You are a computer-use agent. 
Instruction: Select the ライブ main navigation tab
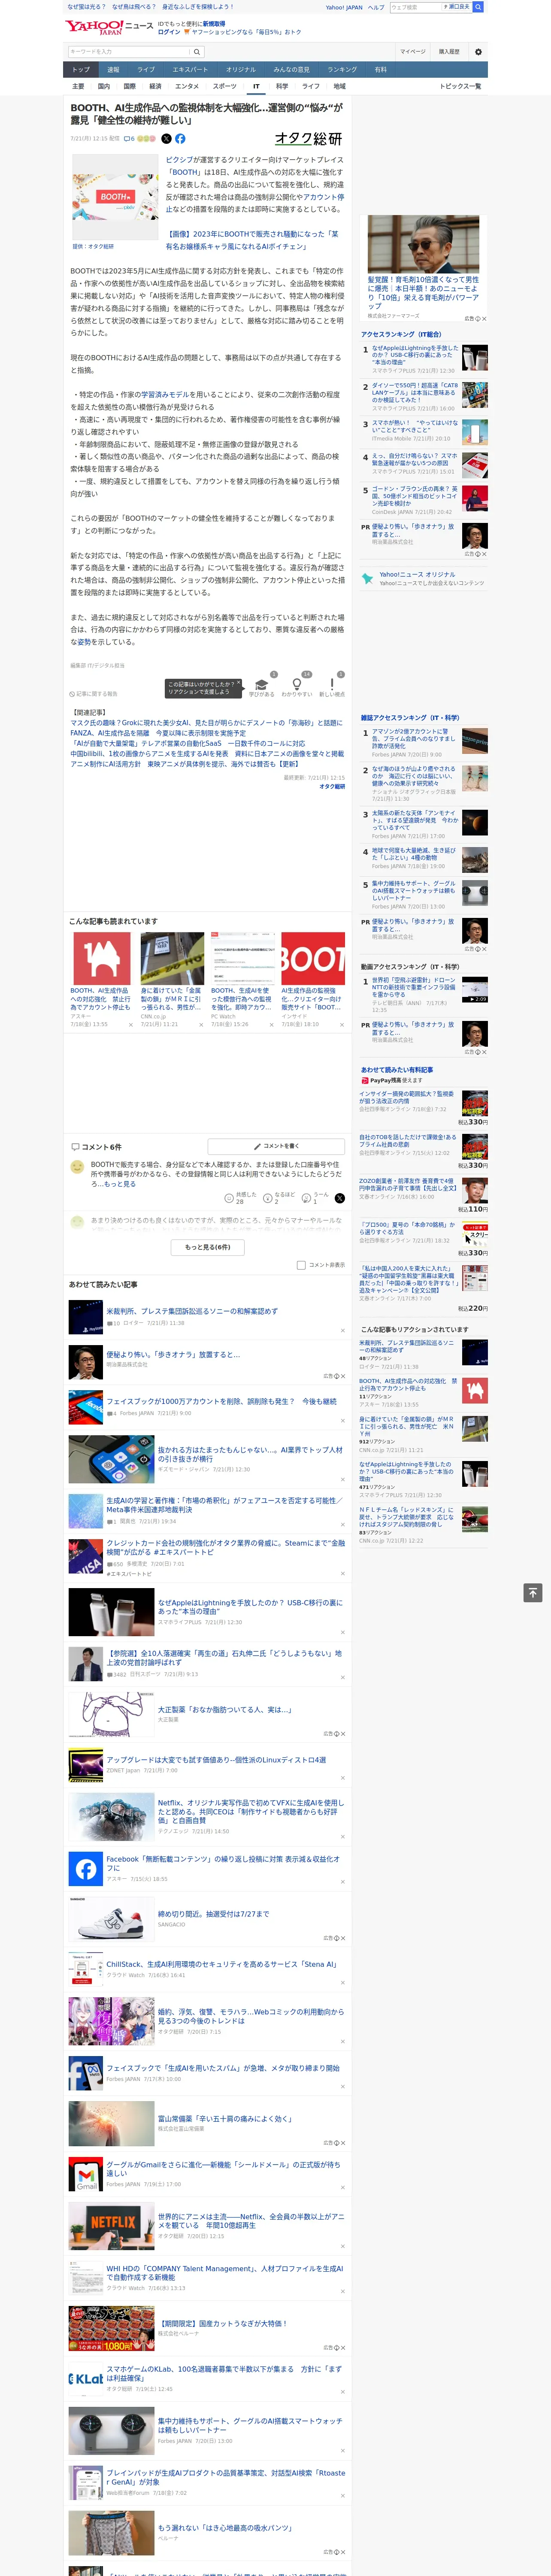click(146, 70)
